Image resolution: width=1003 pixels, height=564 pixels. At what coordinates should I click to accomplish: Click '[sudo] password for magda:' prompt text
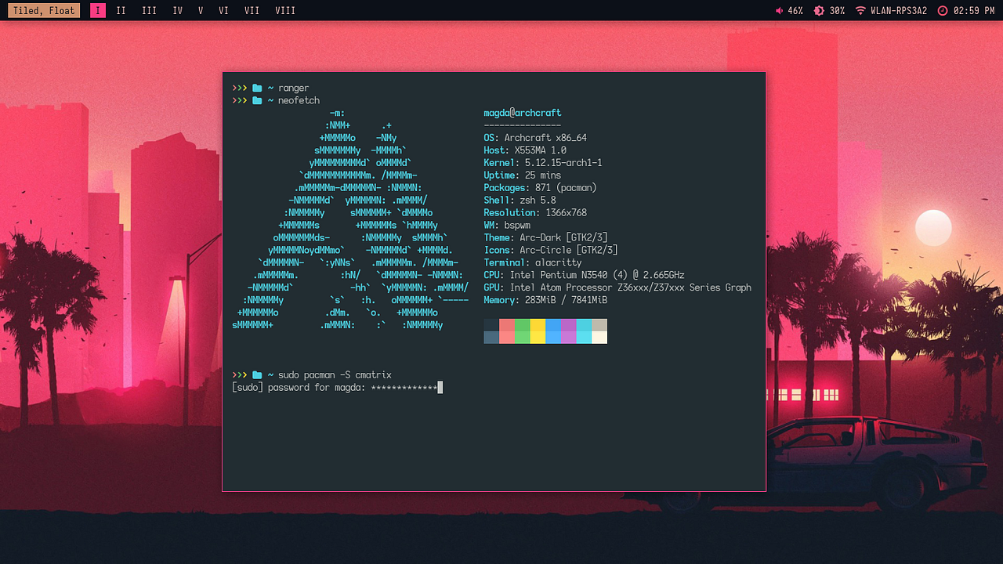click(299, 388)
